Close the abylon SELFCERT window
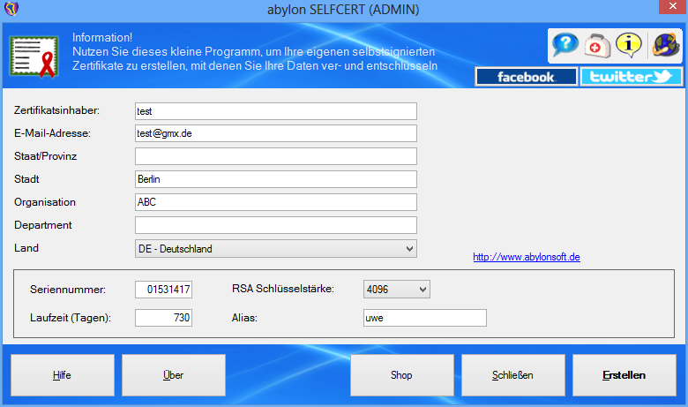 tap(673, 6)
